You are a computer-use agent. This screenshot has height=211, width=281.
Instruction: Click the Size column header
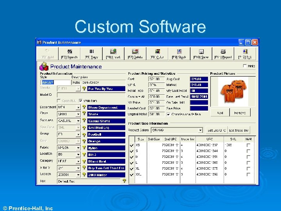[140, 139]
